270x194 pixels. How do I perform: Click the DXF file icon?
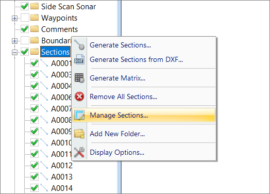tap(79, 59)
